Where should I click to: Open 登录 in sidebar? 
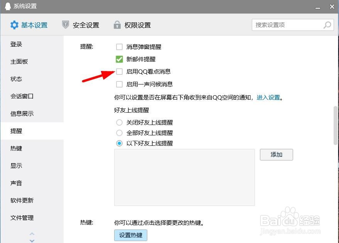[x=32, y=44]
